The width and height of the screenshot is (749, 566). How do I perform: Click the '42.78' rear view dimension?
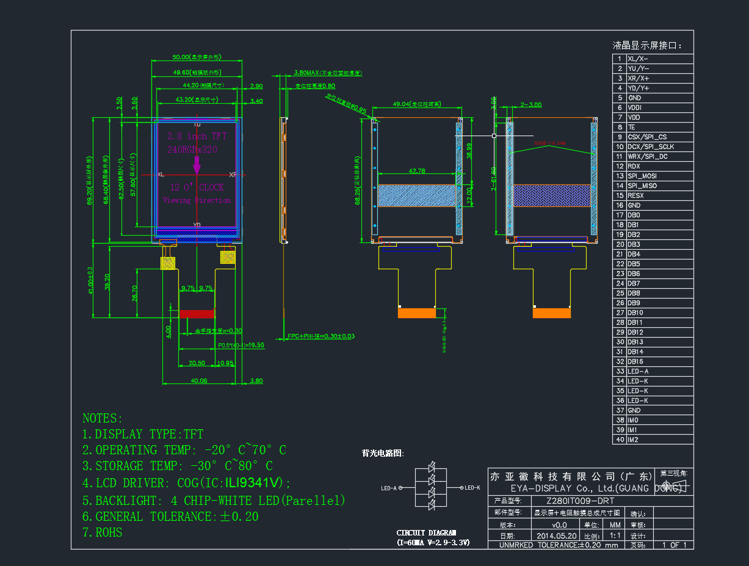[417, 170]
